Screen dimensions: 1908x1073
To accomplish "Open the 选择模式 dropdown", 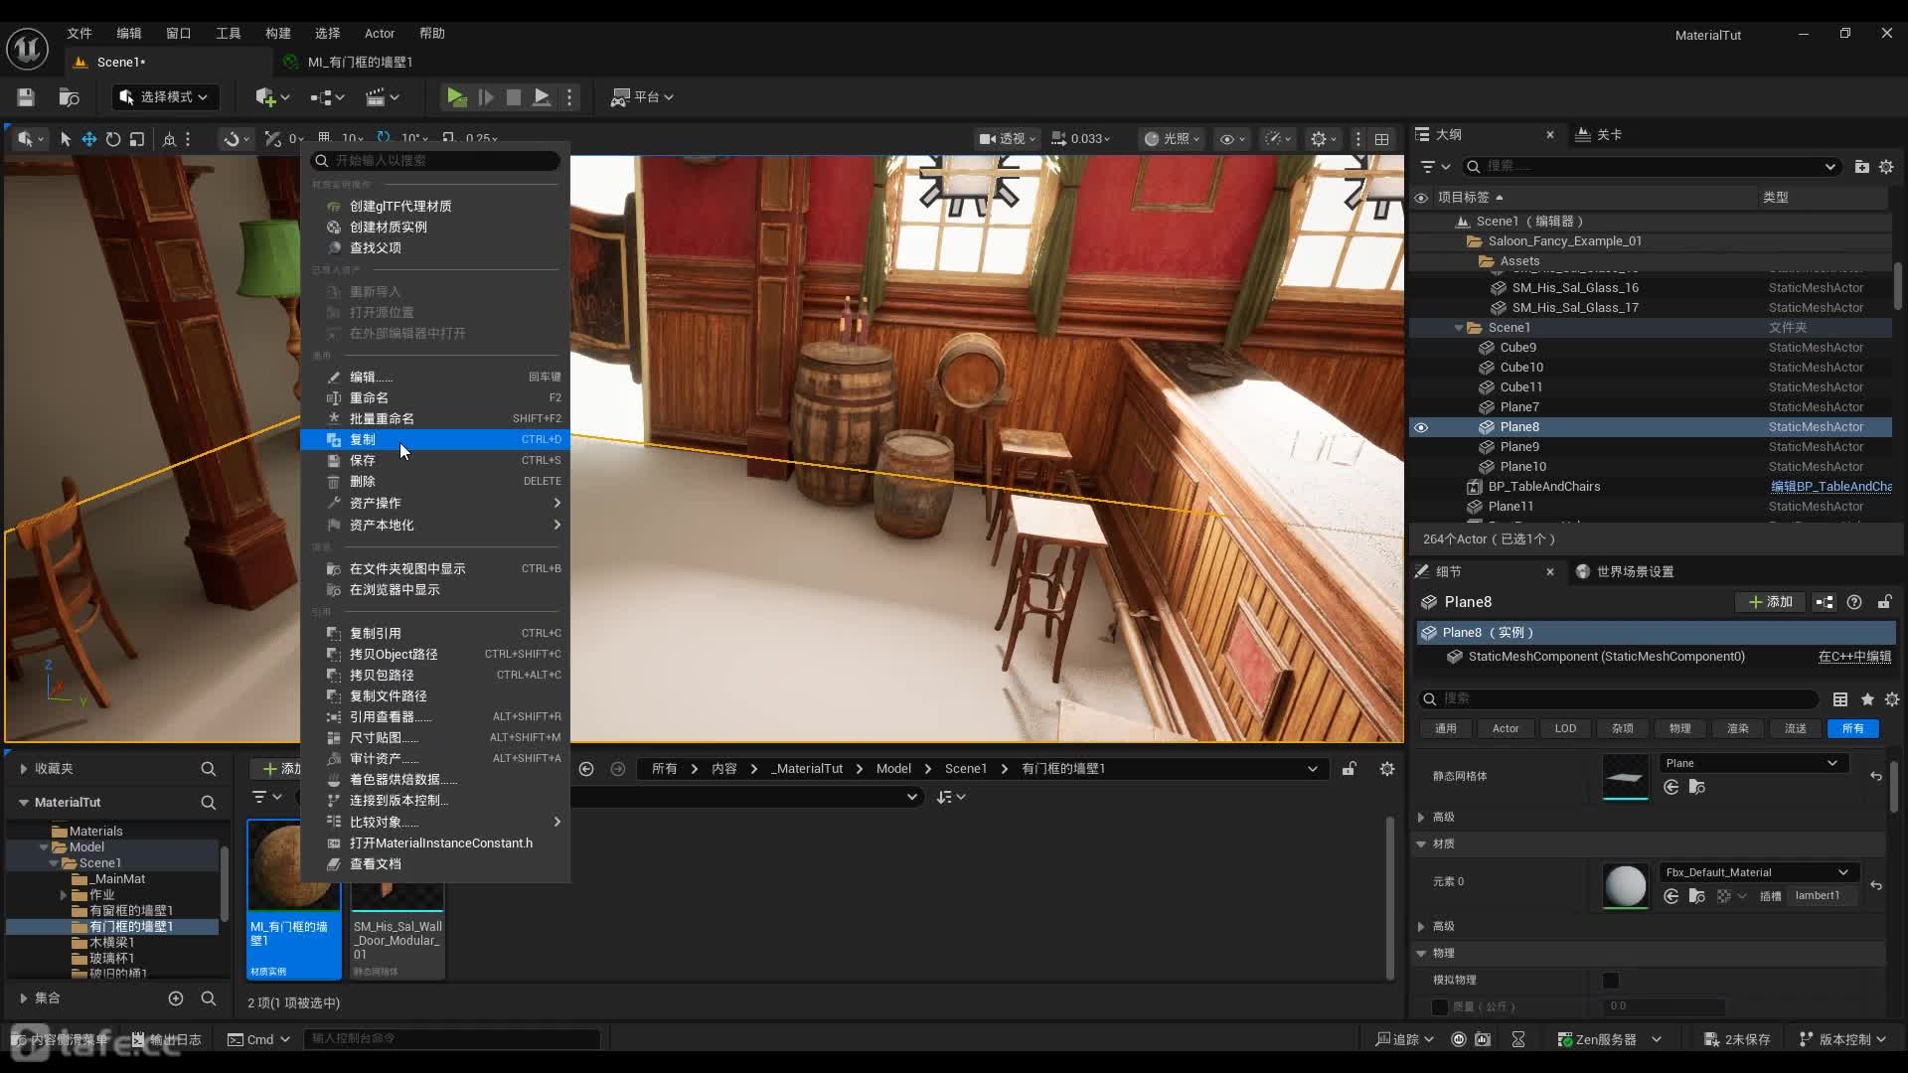I will [165, 96].
